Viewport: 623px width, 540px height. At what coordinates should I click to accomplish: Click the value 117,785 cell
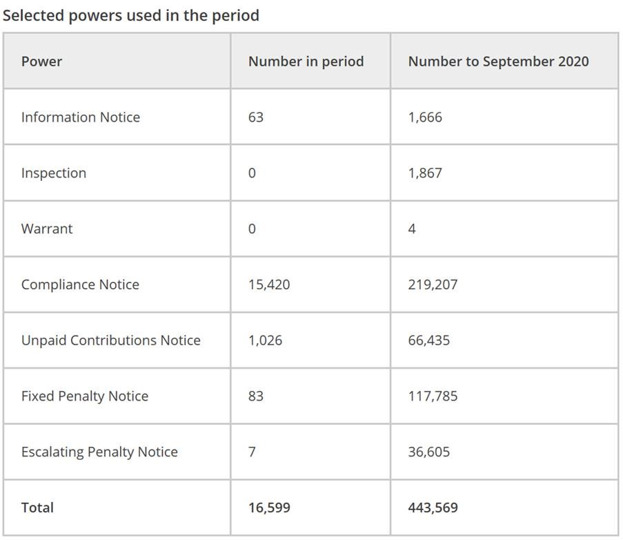coord(433,396)
